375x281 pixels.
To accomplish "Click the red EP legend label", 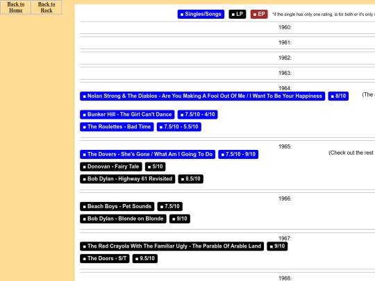I will 259,14.
